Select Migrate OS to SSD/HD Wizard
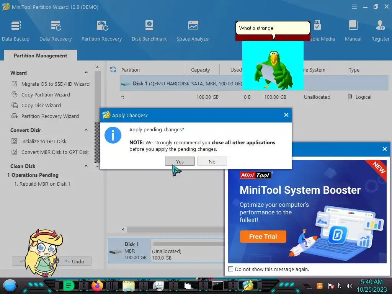392x294 pixels. tap(51, 84)
